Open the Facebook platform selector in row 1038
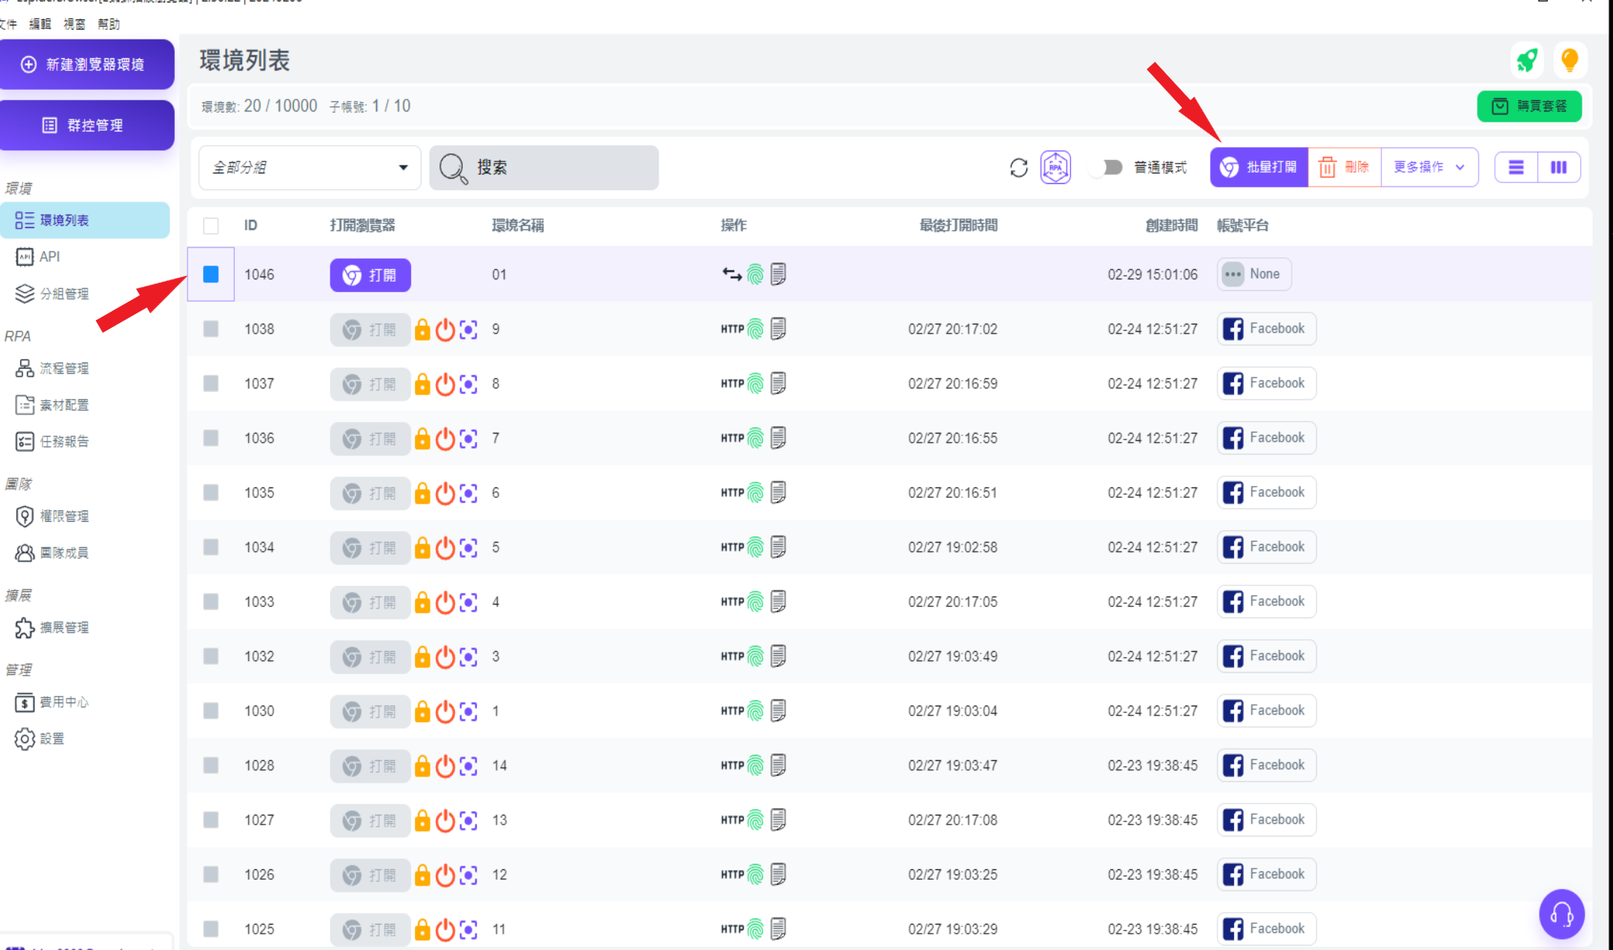 [1266, 329]
